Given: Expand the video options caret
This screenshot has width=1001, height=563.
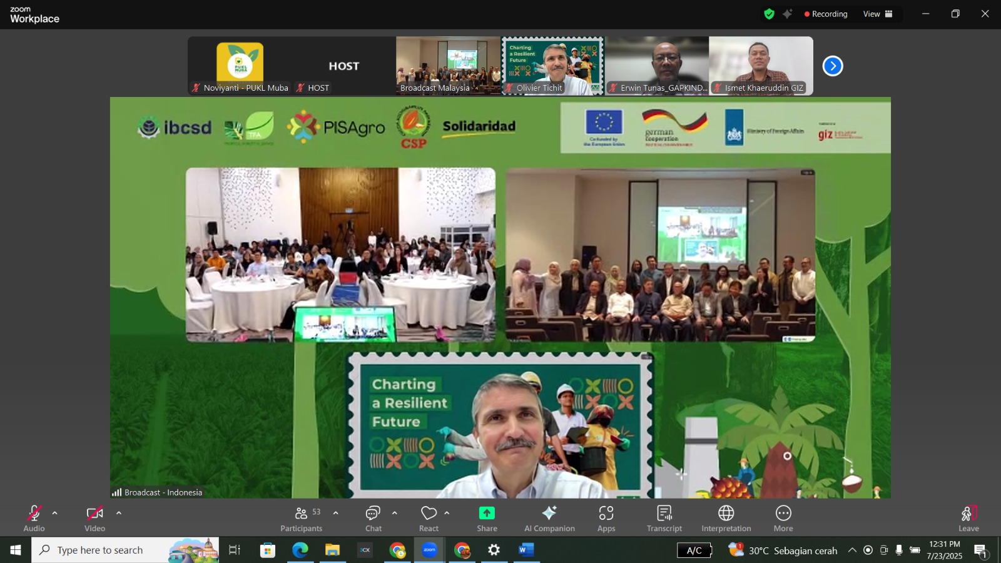Looking at the screenshot, I should coord(119,513).
